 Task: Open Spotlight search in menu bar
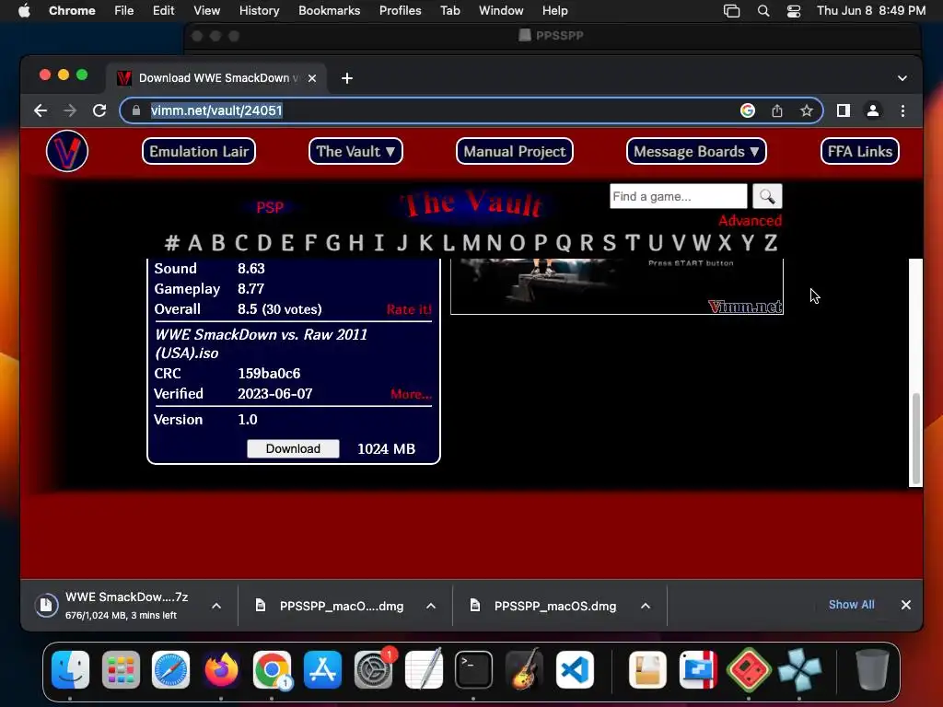tap(763, 11)
